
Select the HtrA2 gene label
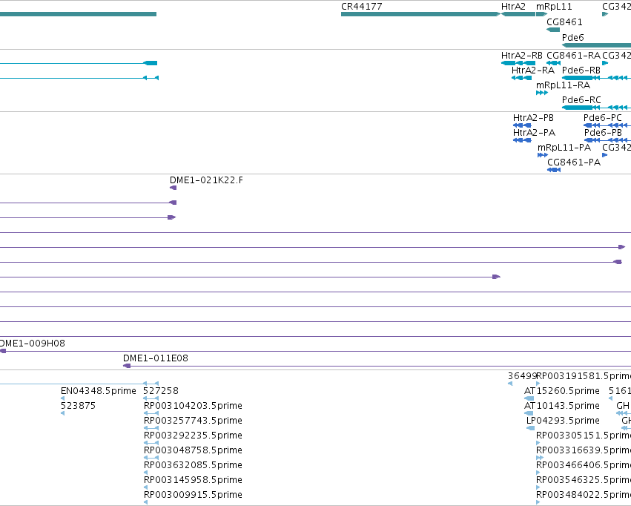click(513, 7)
